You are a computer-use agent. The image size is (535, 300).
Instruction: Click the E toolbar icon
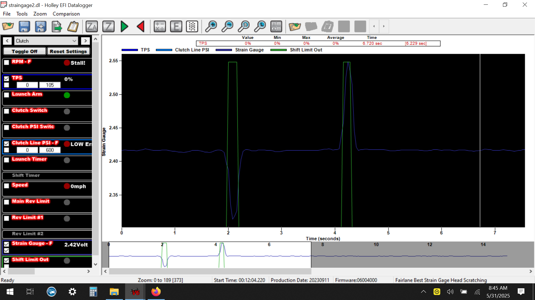[176, 27]
